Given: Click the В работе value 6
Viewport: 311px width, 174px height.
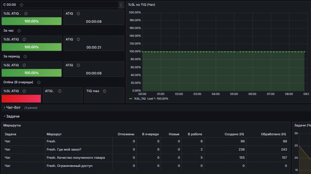Looking at the screenshot, I should click(x=202, y=141).
